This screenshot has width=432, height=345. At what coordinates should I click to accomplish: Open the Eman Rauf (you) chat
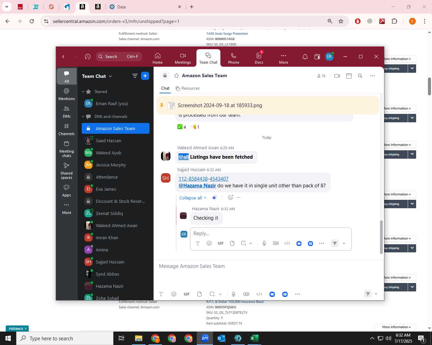[x=115, y=104]
